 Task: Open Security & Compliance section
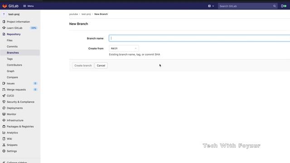tap(20, 102)
